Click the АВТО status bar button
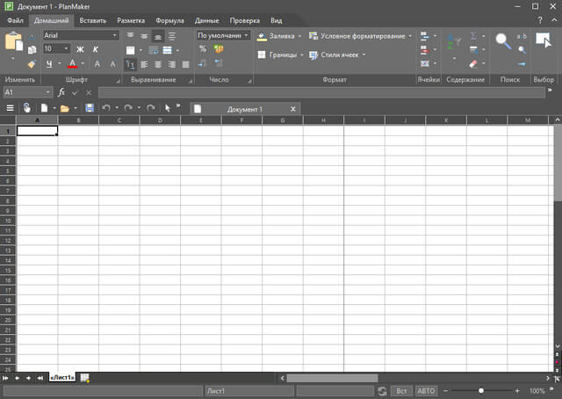The height and width of the screenshot is (399, 562). (426, 390)
